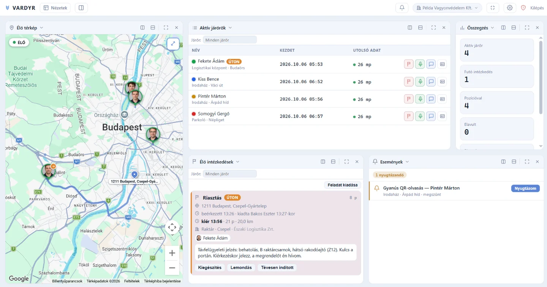Raise alert flag for Fekete Ádám
This screenshot has width=547, height=287.
409,64
